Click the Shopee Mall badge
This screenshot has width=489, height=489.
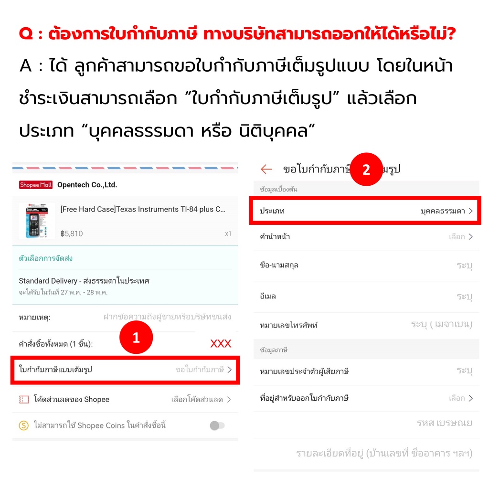click(x=35, y=185)
